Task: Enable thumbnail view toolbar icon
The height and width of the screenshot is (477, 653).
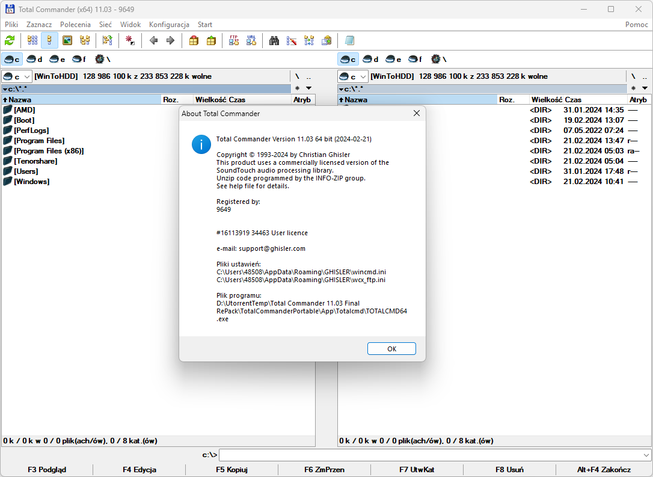Action: [67, 40]
